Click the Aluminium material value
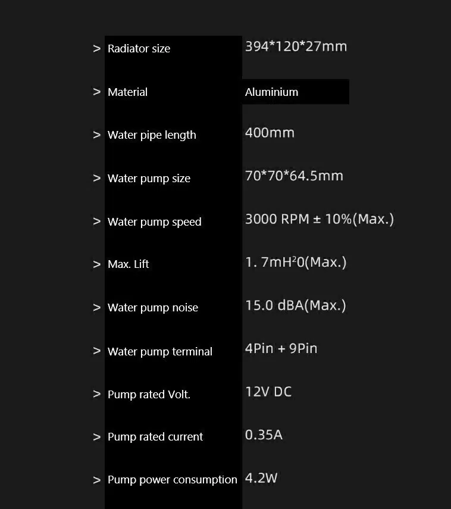This screenshot has width=451, height=509. [x=271, y=92]
